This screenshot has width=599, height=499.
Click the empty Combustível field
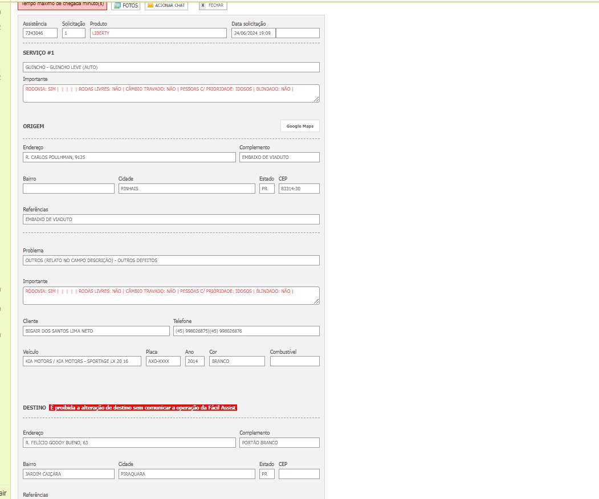pos(295,361)
